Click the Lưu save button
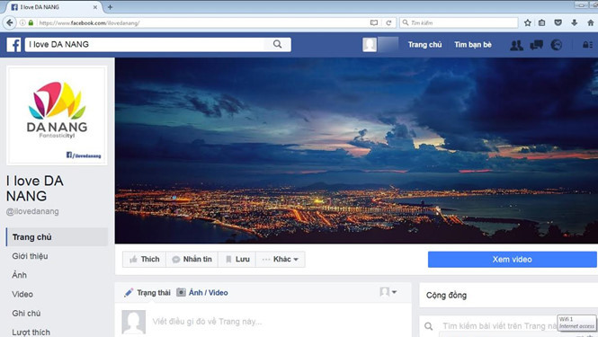Screen dimensions: 598x337 click(237, 259)
